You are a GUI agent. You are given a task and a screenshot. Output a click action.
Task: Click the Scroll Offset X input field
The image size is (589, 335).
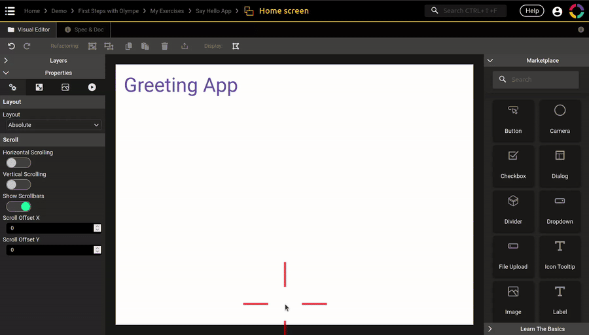point(49,228)
